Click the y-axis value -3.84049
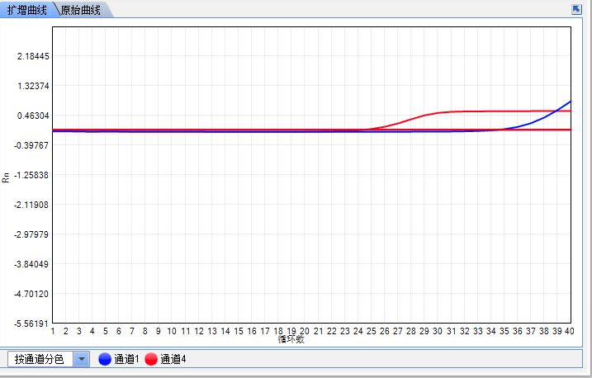The height and width of the screenshot is (378, 592). (x=31, y=264)
